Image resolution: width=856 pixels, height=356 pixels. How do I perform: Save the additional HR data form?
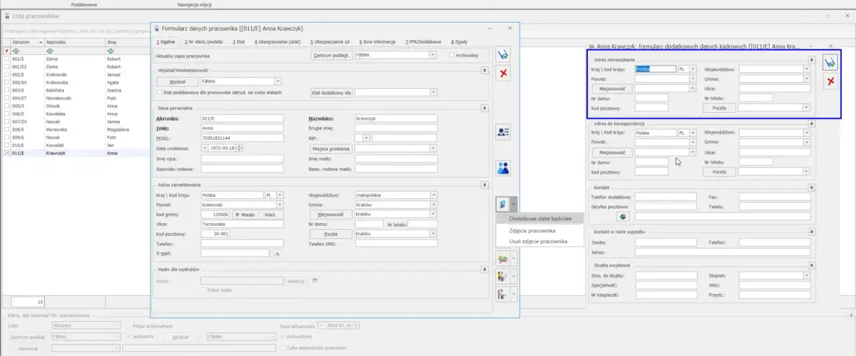point(830,63)
